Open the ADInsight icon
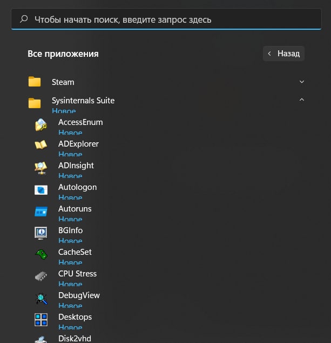Screen dimensions: 331x343 [41, 168]
